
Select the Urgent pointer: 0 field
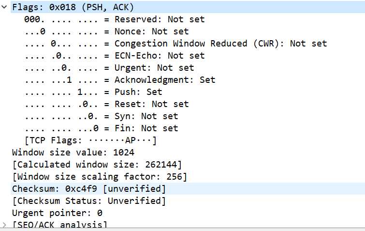pos(57,213)
